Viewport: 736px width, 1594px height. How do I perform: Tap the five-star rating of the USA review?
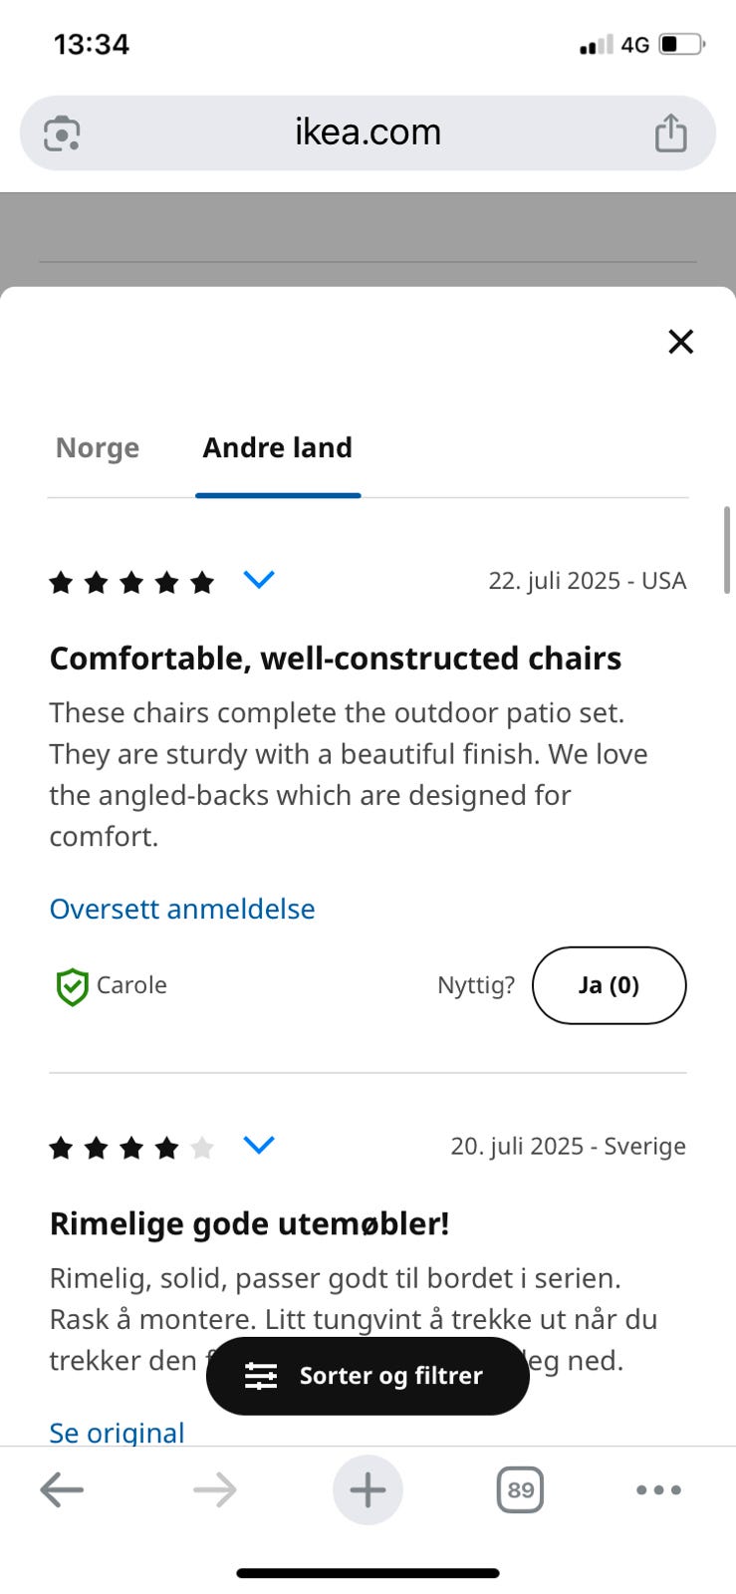130,581
